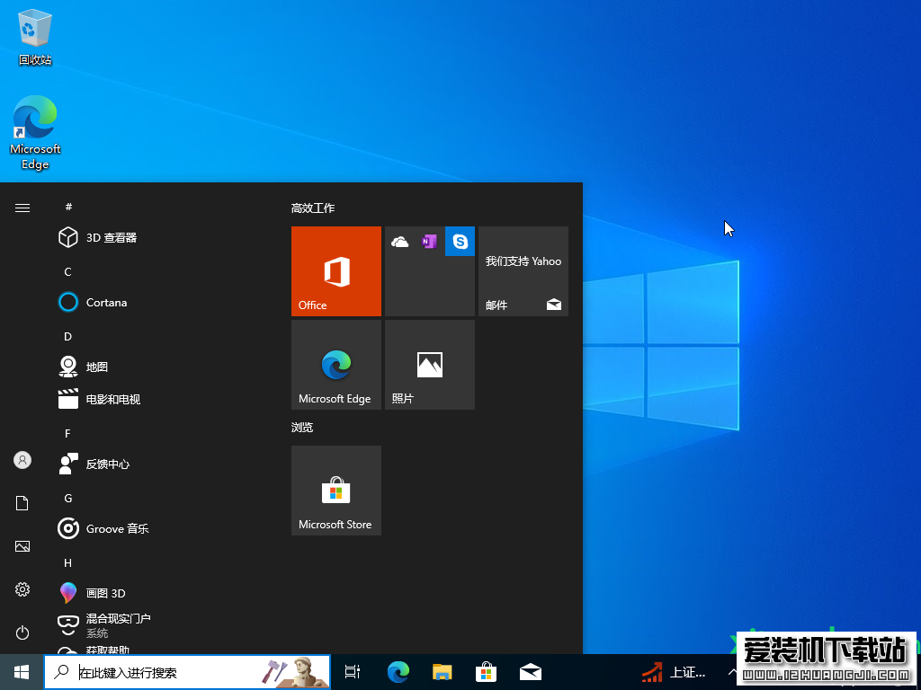Image resolution: width=921 pixels, height=690 pixels.
Task: Open the 照片 photos tile
Action: pos(429,365)
